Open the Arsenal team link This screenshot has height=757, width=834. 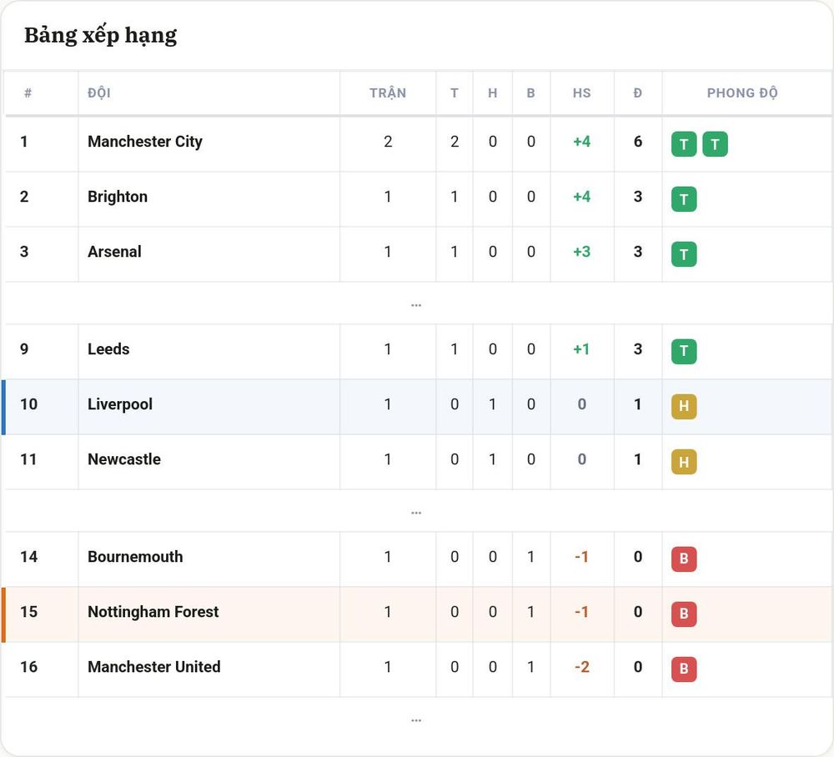(x=114, y=252)
